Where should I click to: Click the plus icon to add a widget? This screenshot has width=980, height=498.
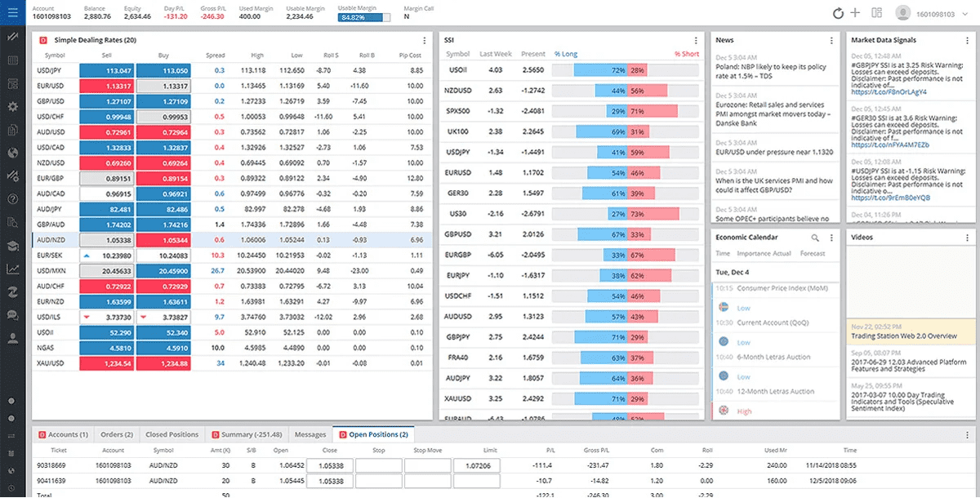tap(855, 13)
